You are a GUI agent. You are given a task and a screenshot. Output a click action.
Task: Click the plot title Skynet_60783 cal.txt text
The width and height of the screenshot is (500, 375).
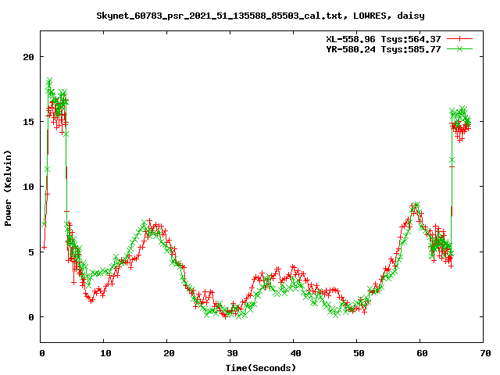pos(260,16)
